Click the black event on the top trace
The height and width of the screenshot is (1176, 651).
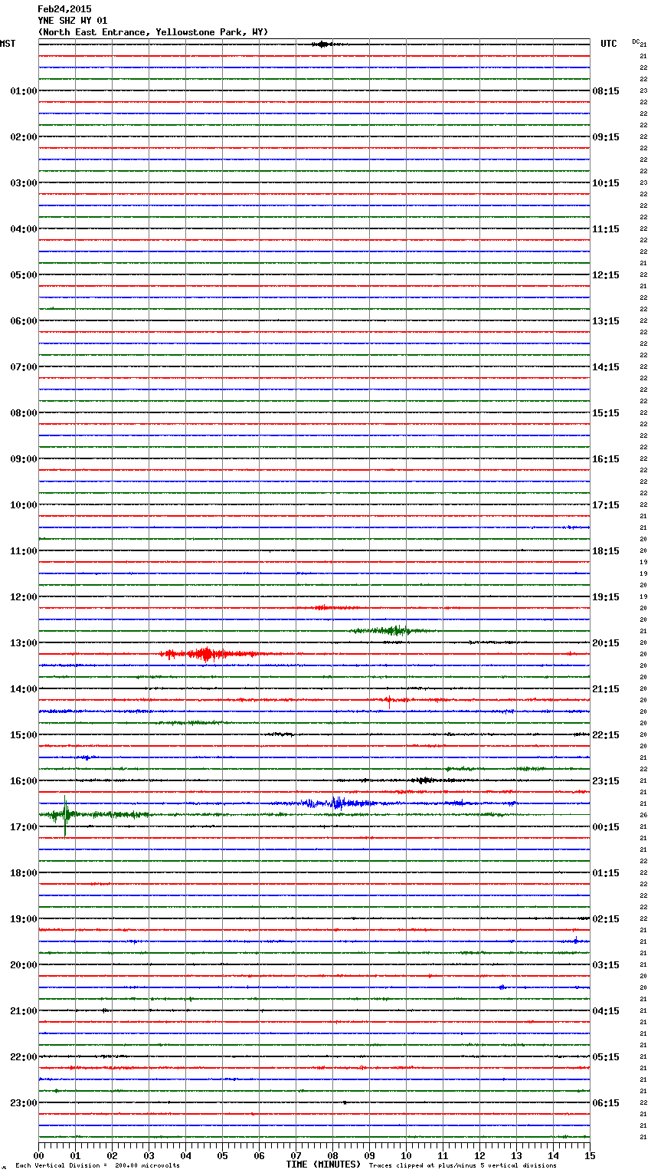click(x=322, y=44)
